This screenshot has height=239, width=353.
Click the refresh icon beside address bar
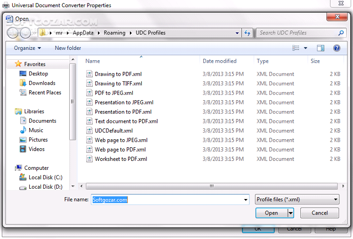click(x=248, y=33)
